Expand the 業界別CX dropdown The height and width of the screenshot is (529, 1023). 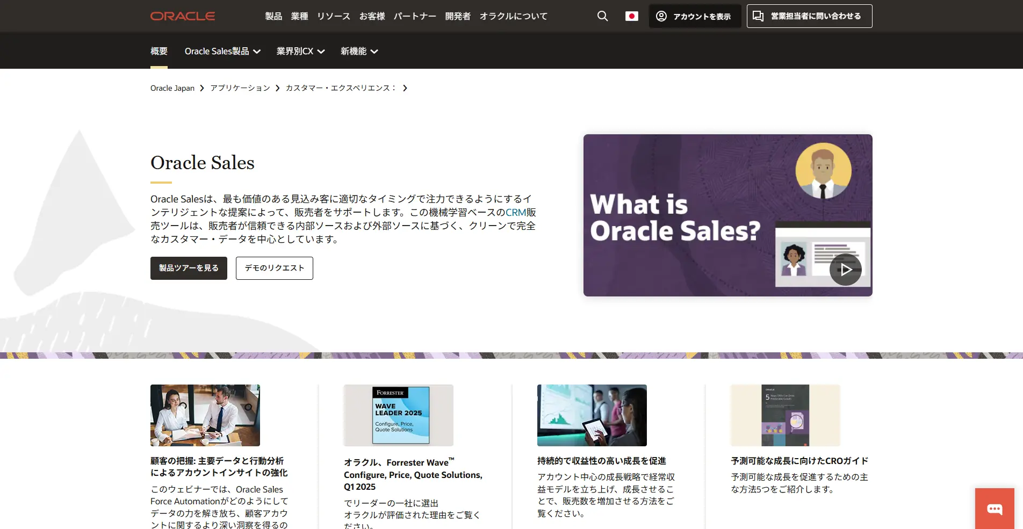[301, 52]
